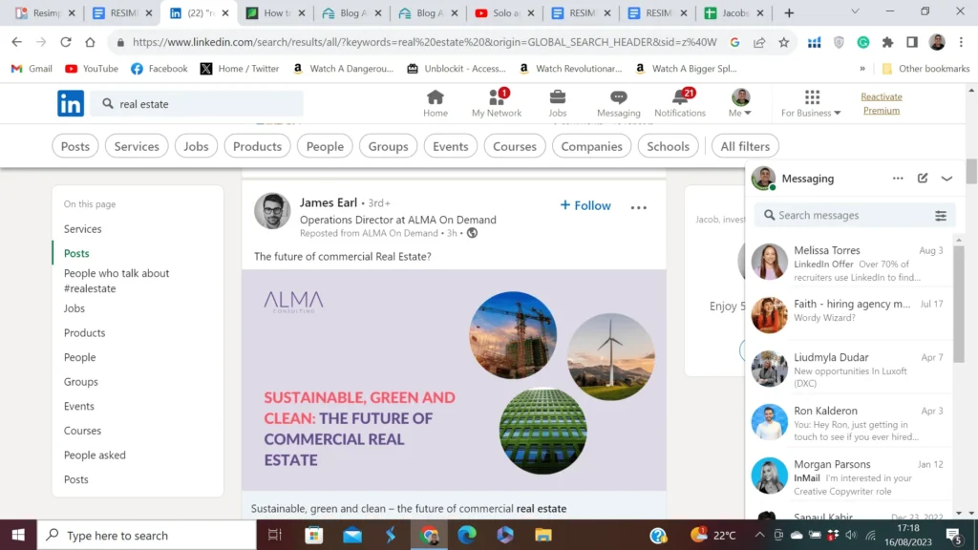978x550 pixels.
Task: Filter results by Groups pill
Action: [x=388, y=146]
